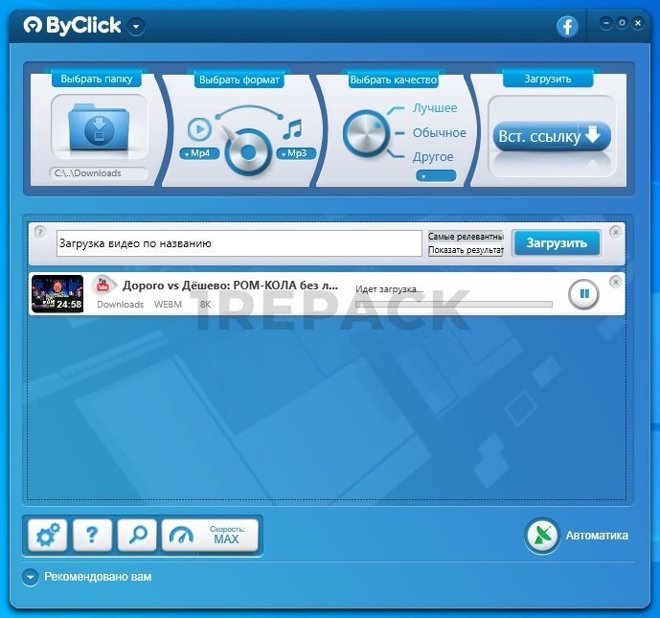660x618 pixels.
Task: Click the download folder icon
Action: [99, 129]
